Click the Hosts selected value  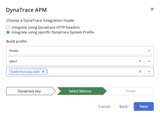click(14, 51)
